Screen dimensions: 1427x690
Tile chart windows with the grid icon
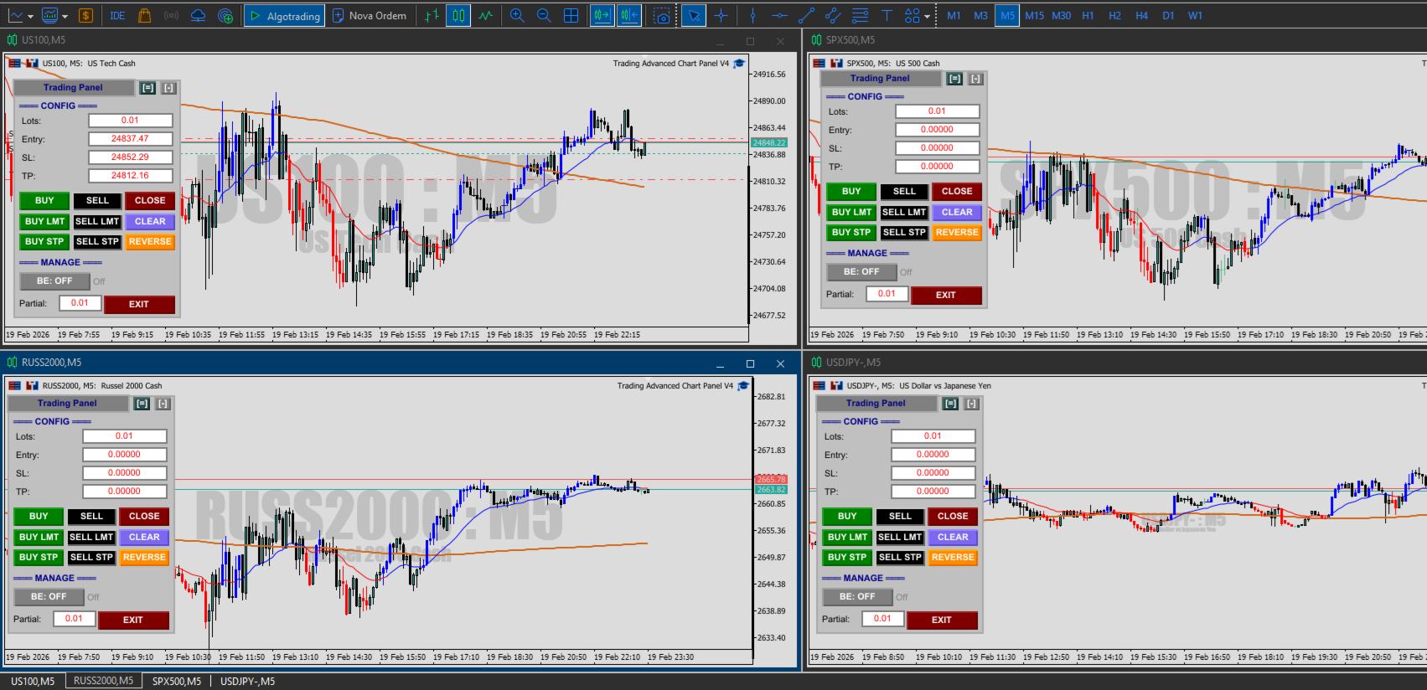pyautogui.click(x=571, y=16)
